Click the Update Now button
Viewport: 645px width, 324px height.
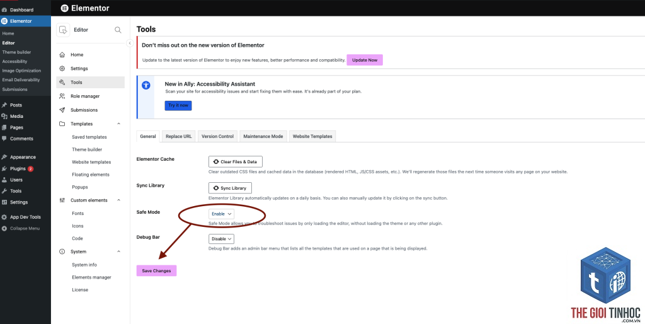[x=365, y=60]
